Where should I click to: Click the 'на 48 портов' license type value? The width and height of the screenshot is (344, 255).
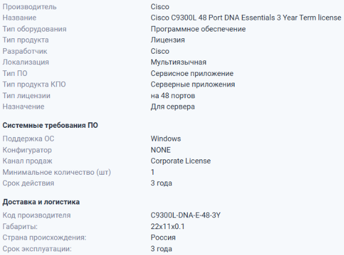click(173, 96)
